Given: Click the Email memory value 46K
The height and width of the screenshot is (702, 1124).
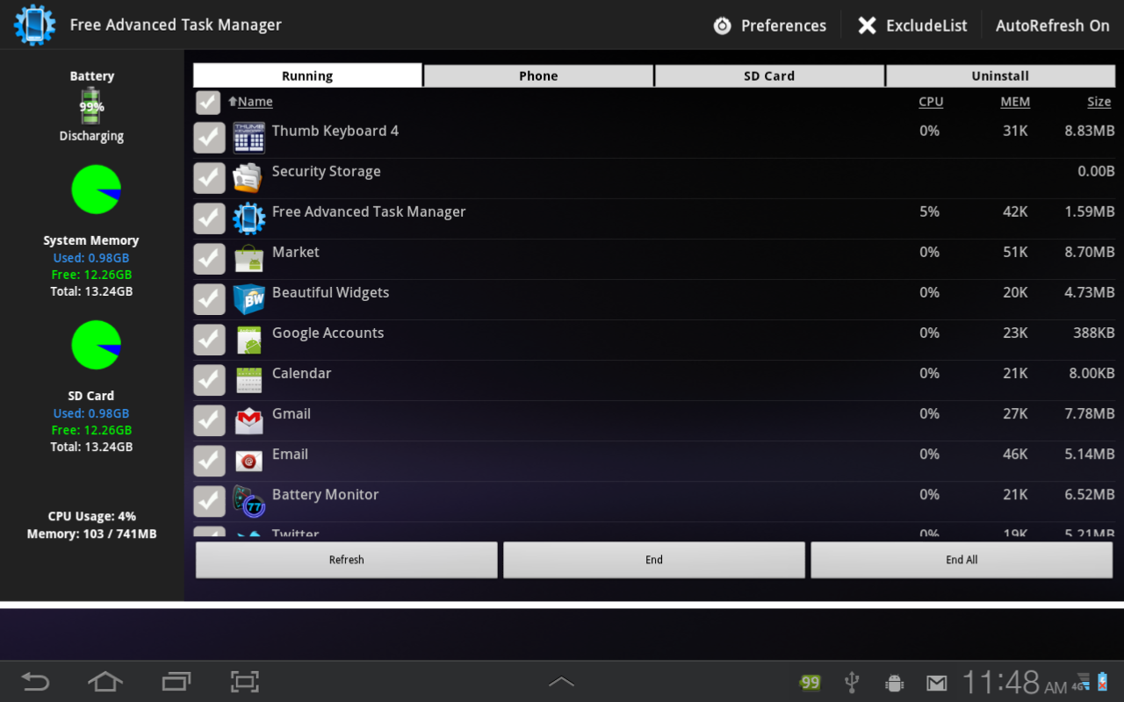Looking at the screenshot, I should (x=1015, y=454).
